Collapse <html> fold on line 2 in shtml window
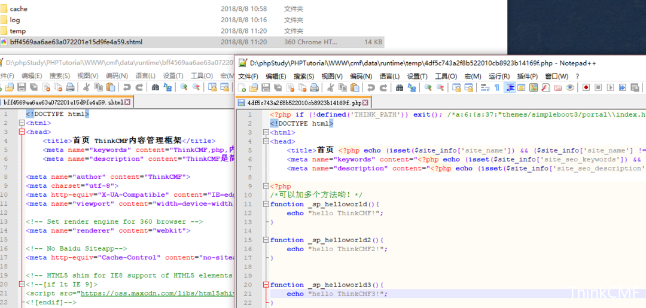Viewport: 646px width, 308px height. pyautogui.click(x=22, y=123)
